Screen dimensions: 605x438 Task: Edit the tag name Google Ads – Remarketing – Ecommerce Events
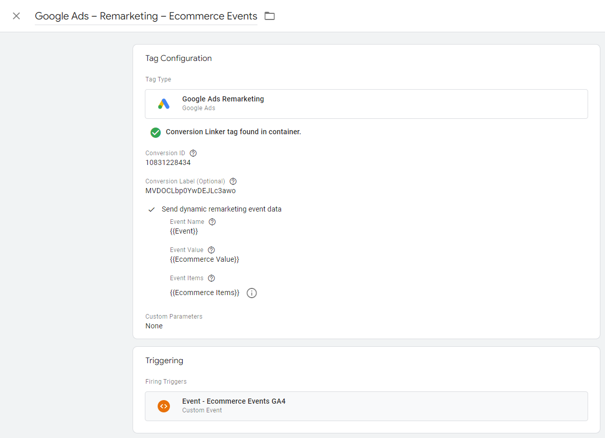146,16
